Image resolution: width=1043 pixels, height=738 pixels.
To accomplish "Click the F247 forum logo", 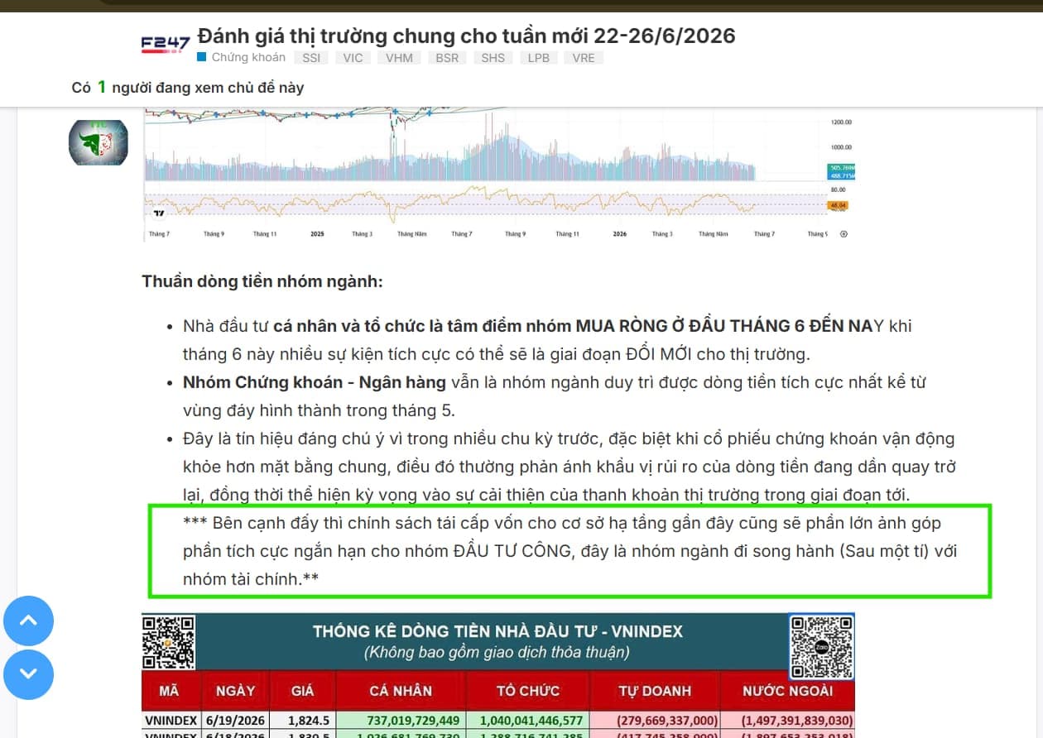I will pyautogui.click(x=166, y=43).
